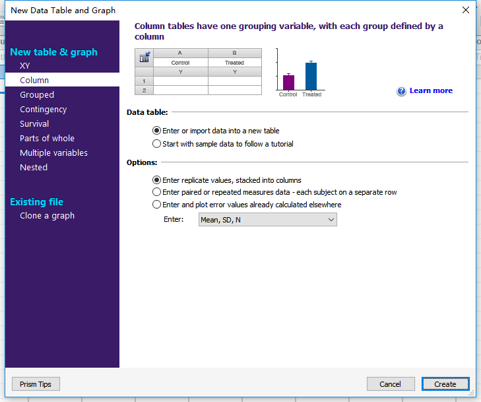Viewport: 481px width, 402px height.
Task: Click the Create button
Action: [445, 384]
